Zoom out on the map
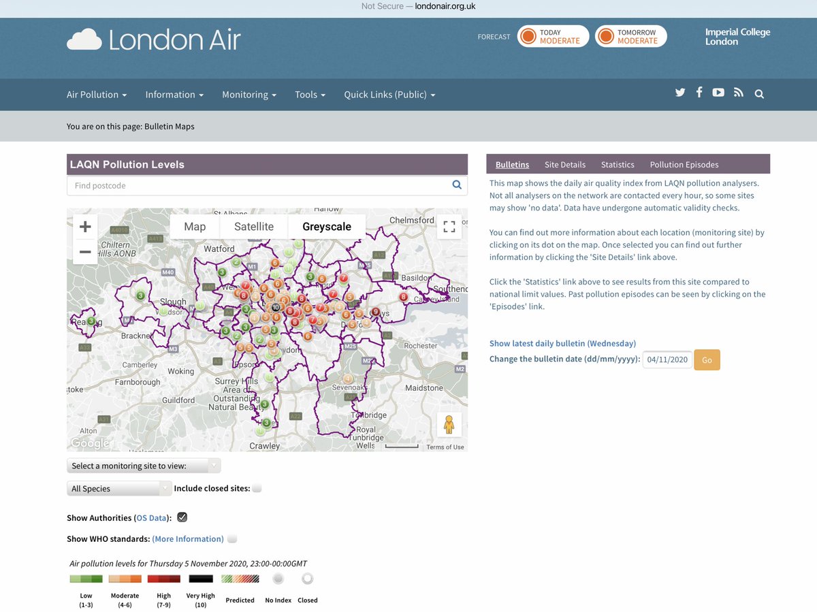 pyautogui.click(x=85, y=252)
